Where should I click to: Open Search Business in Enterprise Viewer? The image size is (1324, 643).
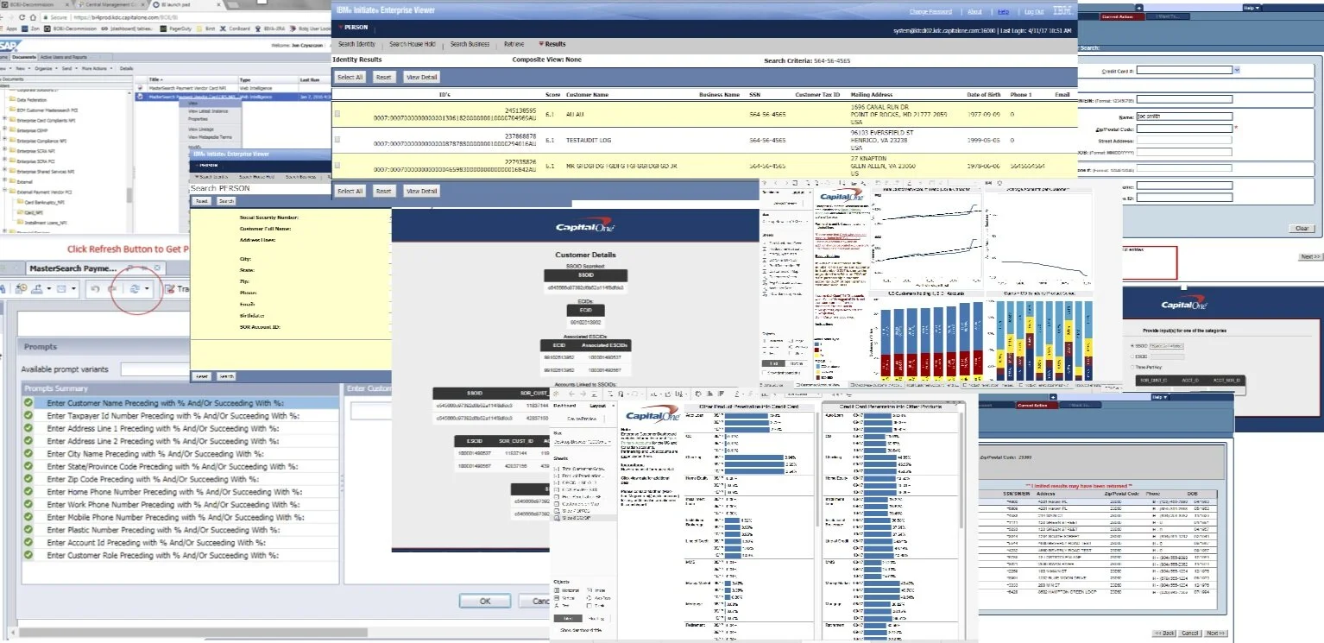coord(470,44)
